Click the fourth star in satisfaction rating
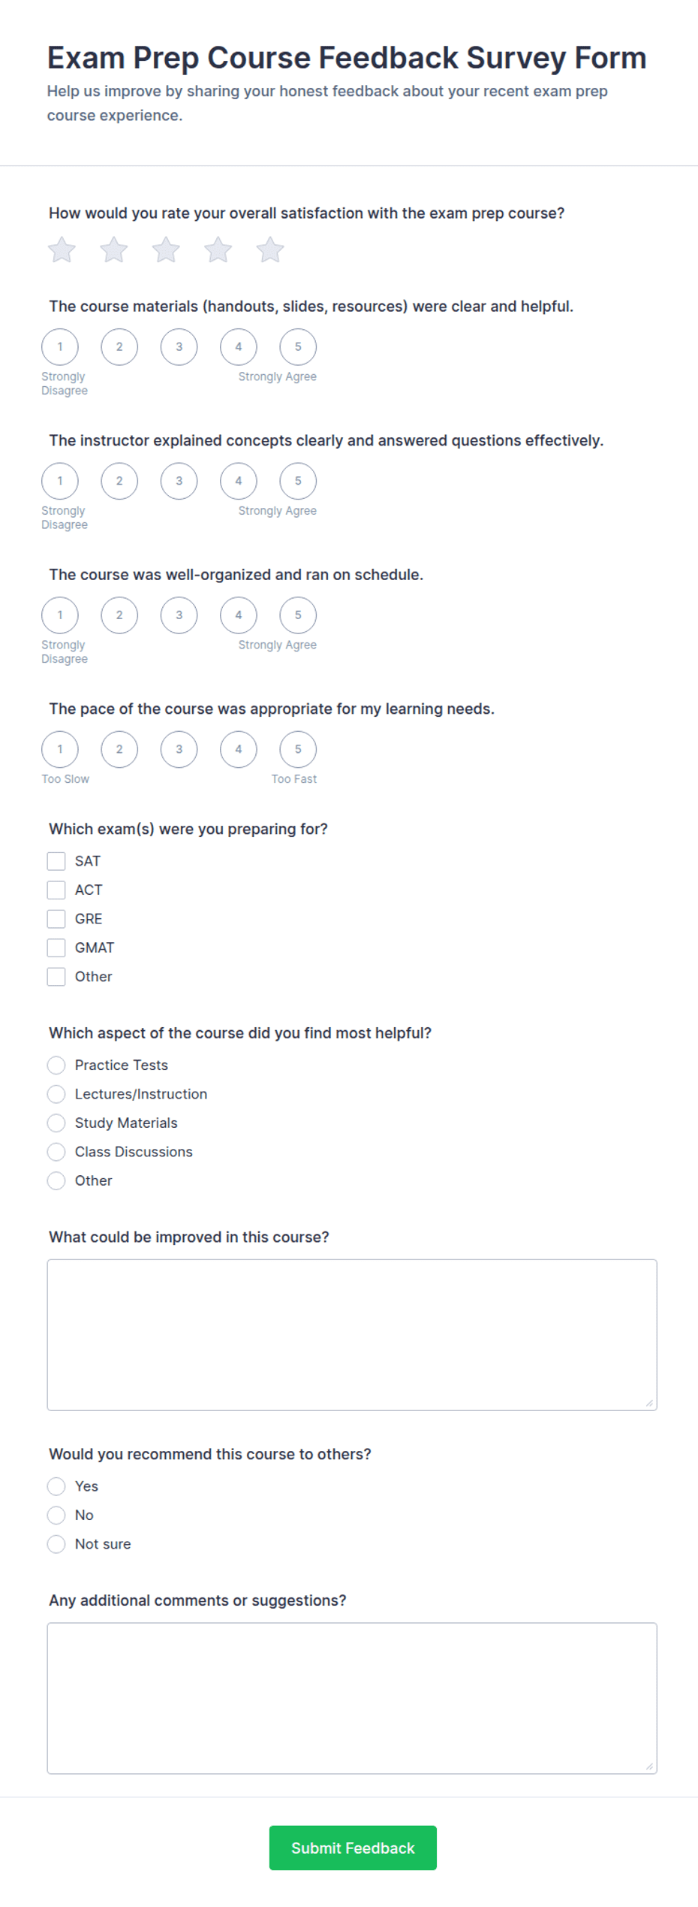The width and height of the screenshot is (698, 1907). [x=218, y=250]
